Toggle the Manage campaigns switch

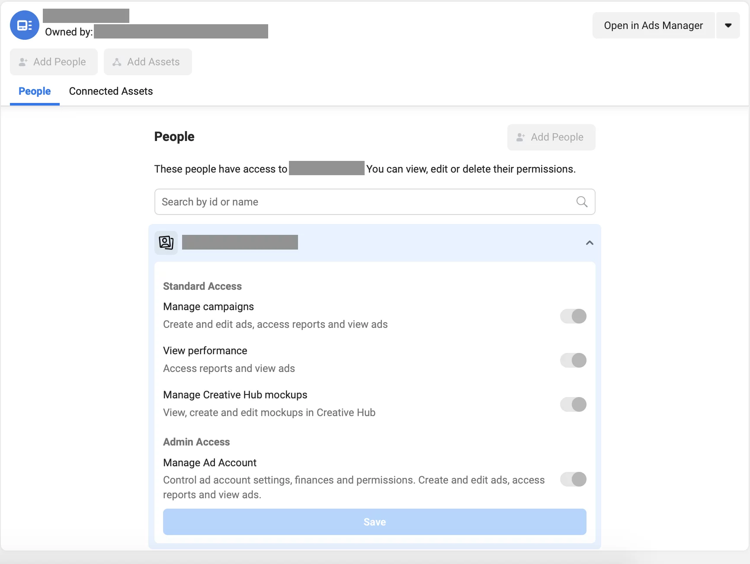pyautogui.click(x=573, y=316)
